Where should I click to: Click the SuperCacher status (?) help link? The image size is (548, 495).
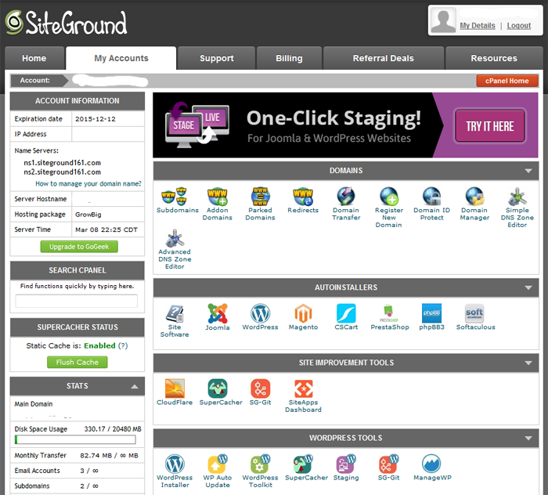(x=123, y=345)
